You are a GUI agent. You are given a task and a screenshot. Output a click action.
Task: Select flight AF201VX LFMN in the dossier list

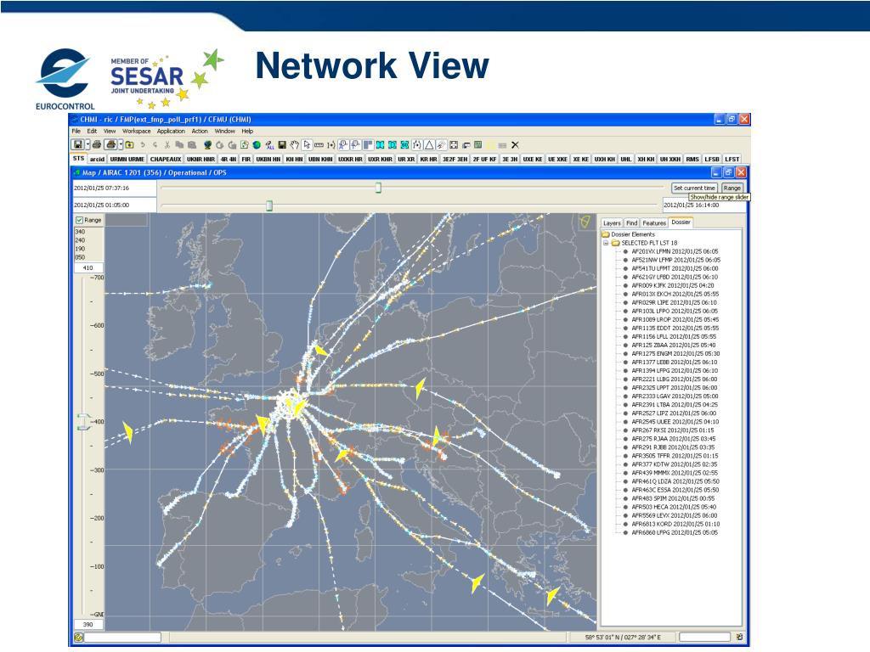click(674, 251)
